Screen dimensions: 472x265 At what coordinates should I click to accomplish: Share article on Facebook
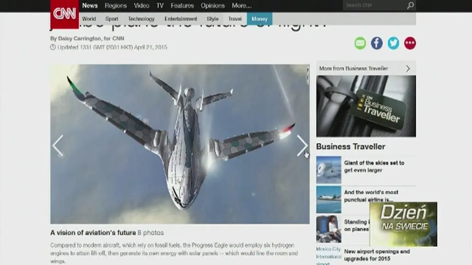pyautogui.click(x=377, y=43)
